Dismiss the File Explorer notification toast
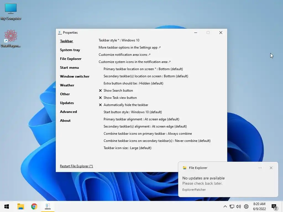The height and width of the screenshot is (212, 283). (x=271, y=168)
